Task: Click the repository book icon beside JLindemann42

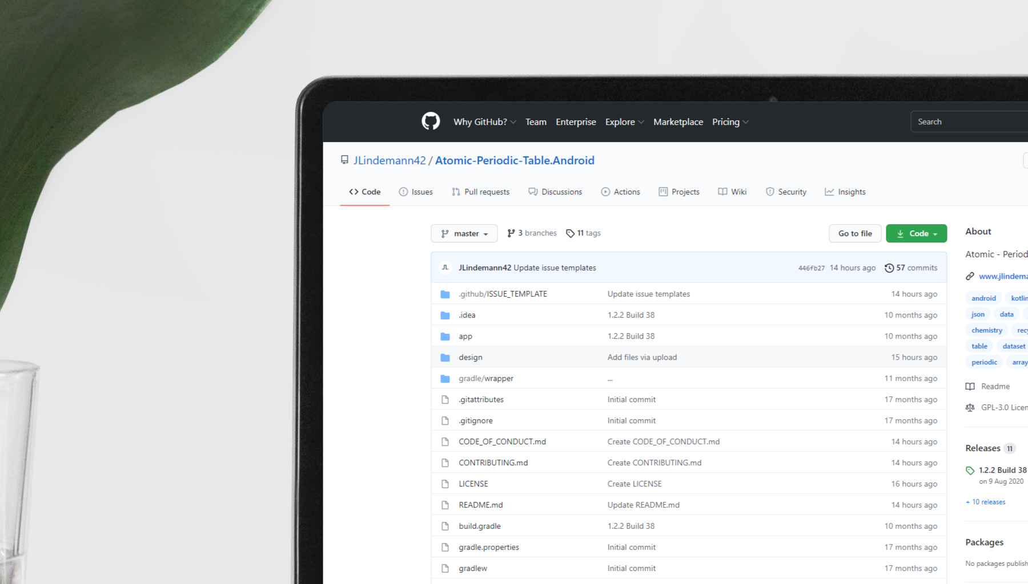Action: pyautogui.click(x=344, y=160)
